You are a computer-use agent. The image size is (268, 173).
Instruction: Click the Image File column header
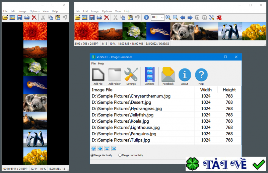[x=142, y=90]
